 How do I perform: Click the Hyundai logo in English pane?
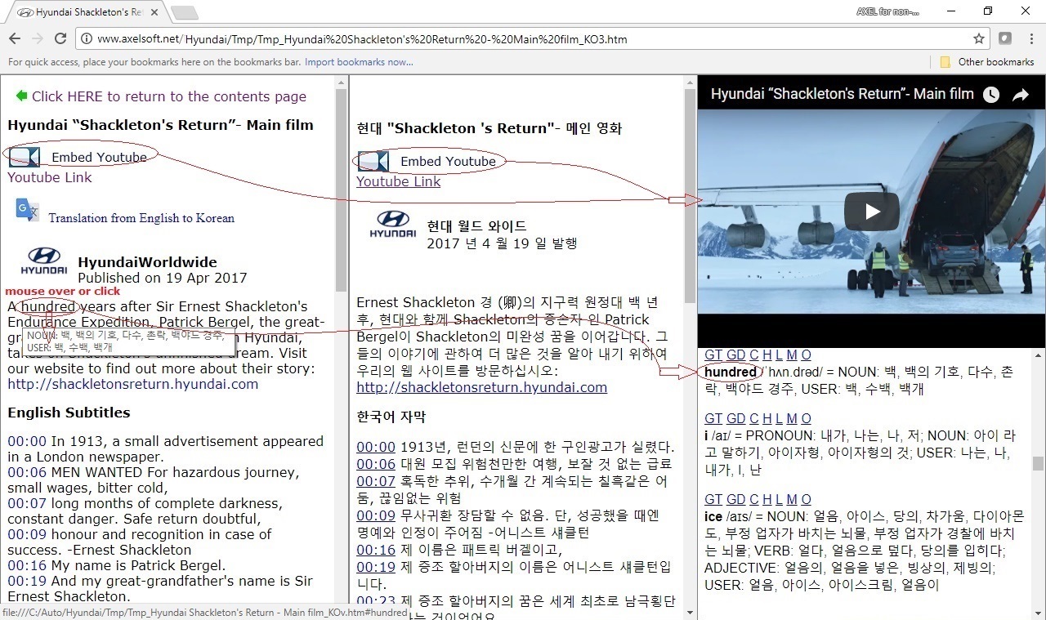click(44, 261)
